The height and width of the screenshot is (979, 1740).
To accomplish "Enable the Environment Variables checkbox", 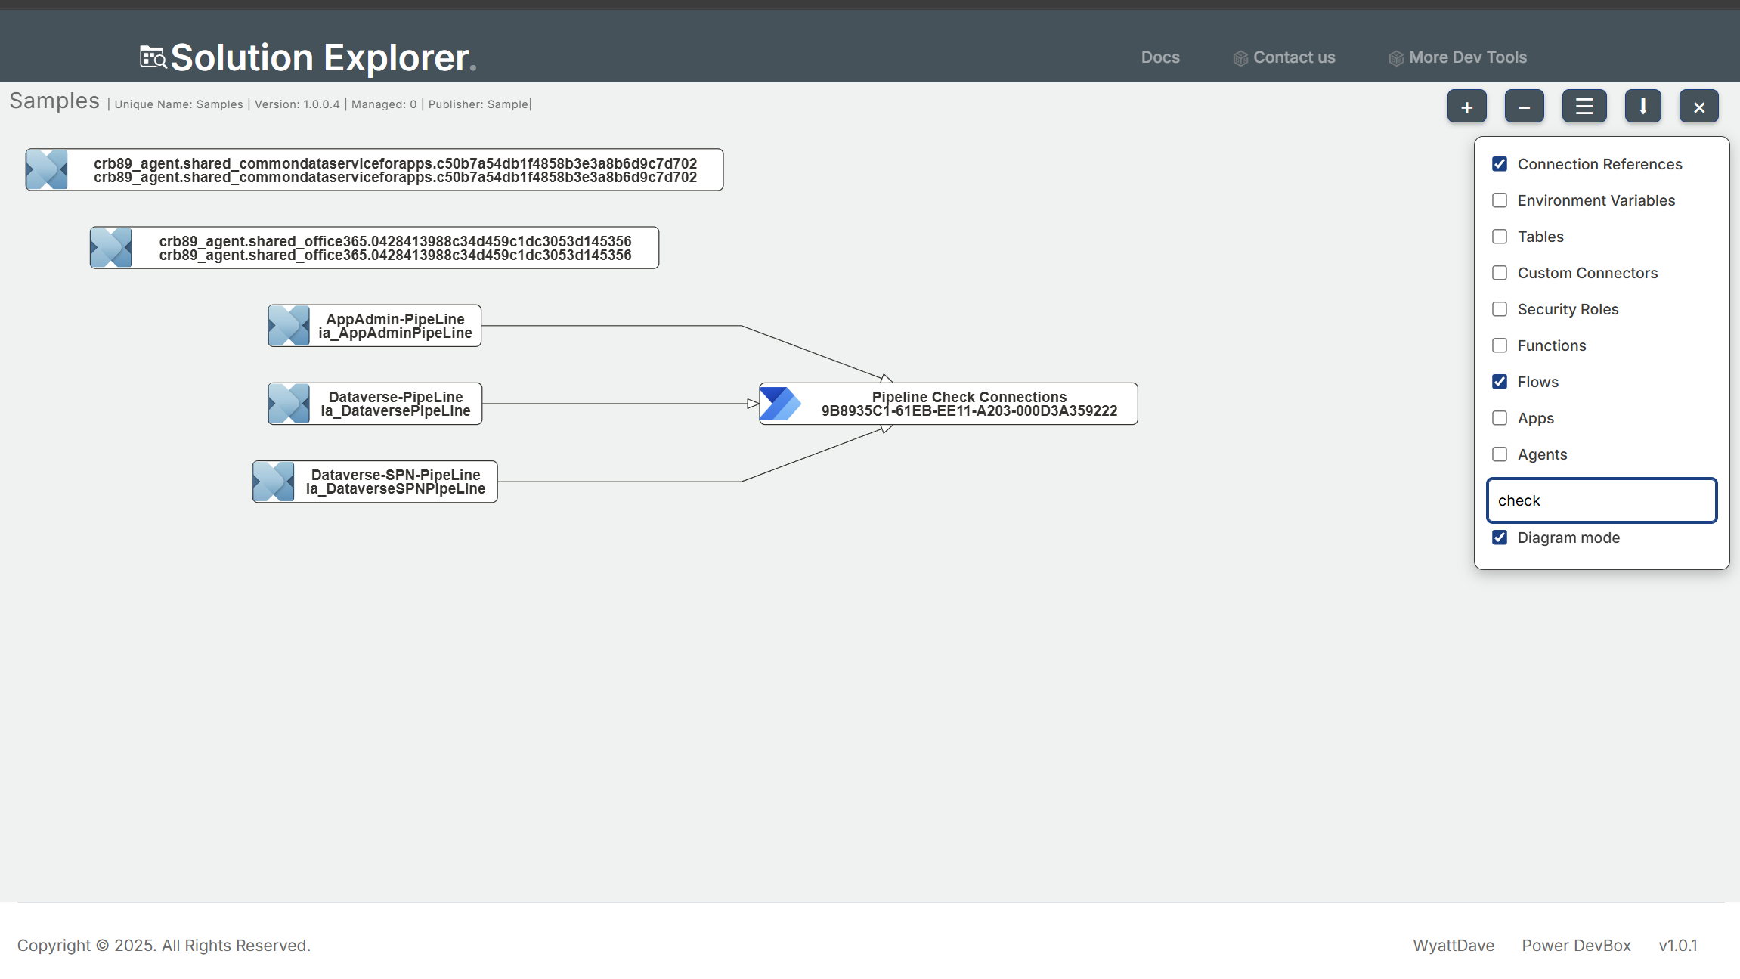I will (x=1500, y=200).
